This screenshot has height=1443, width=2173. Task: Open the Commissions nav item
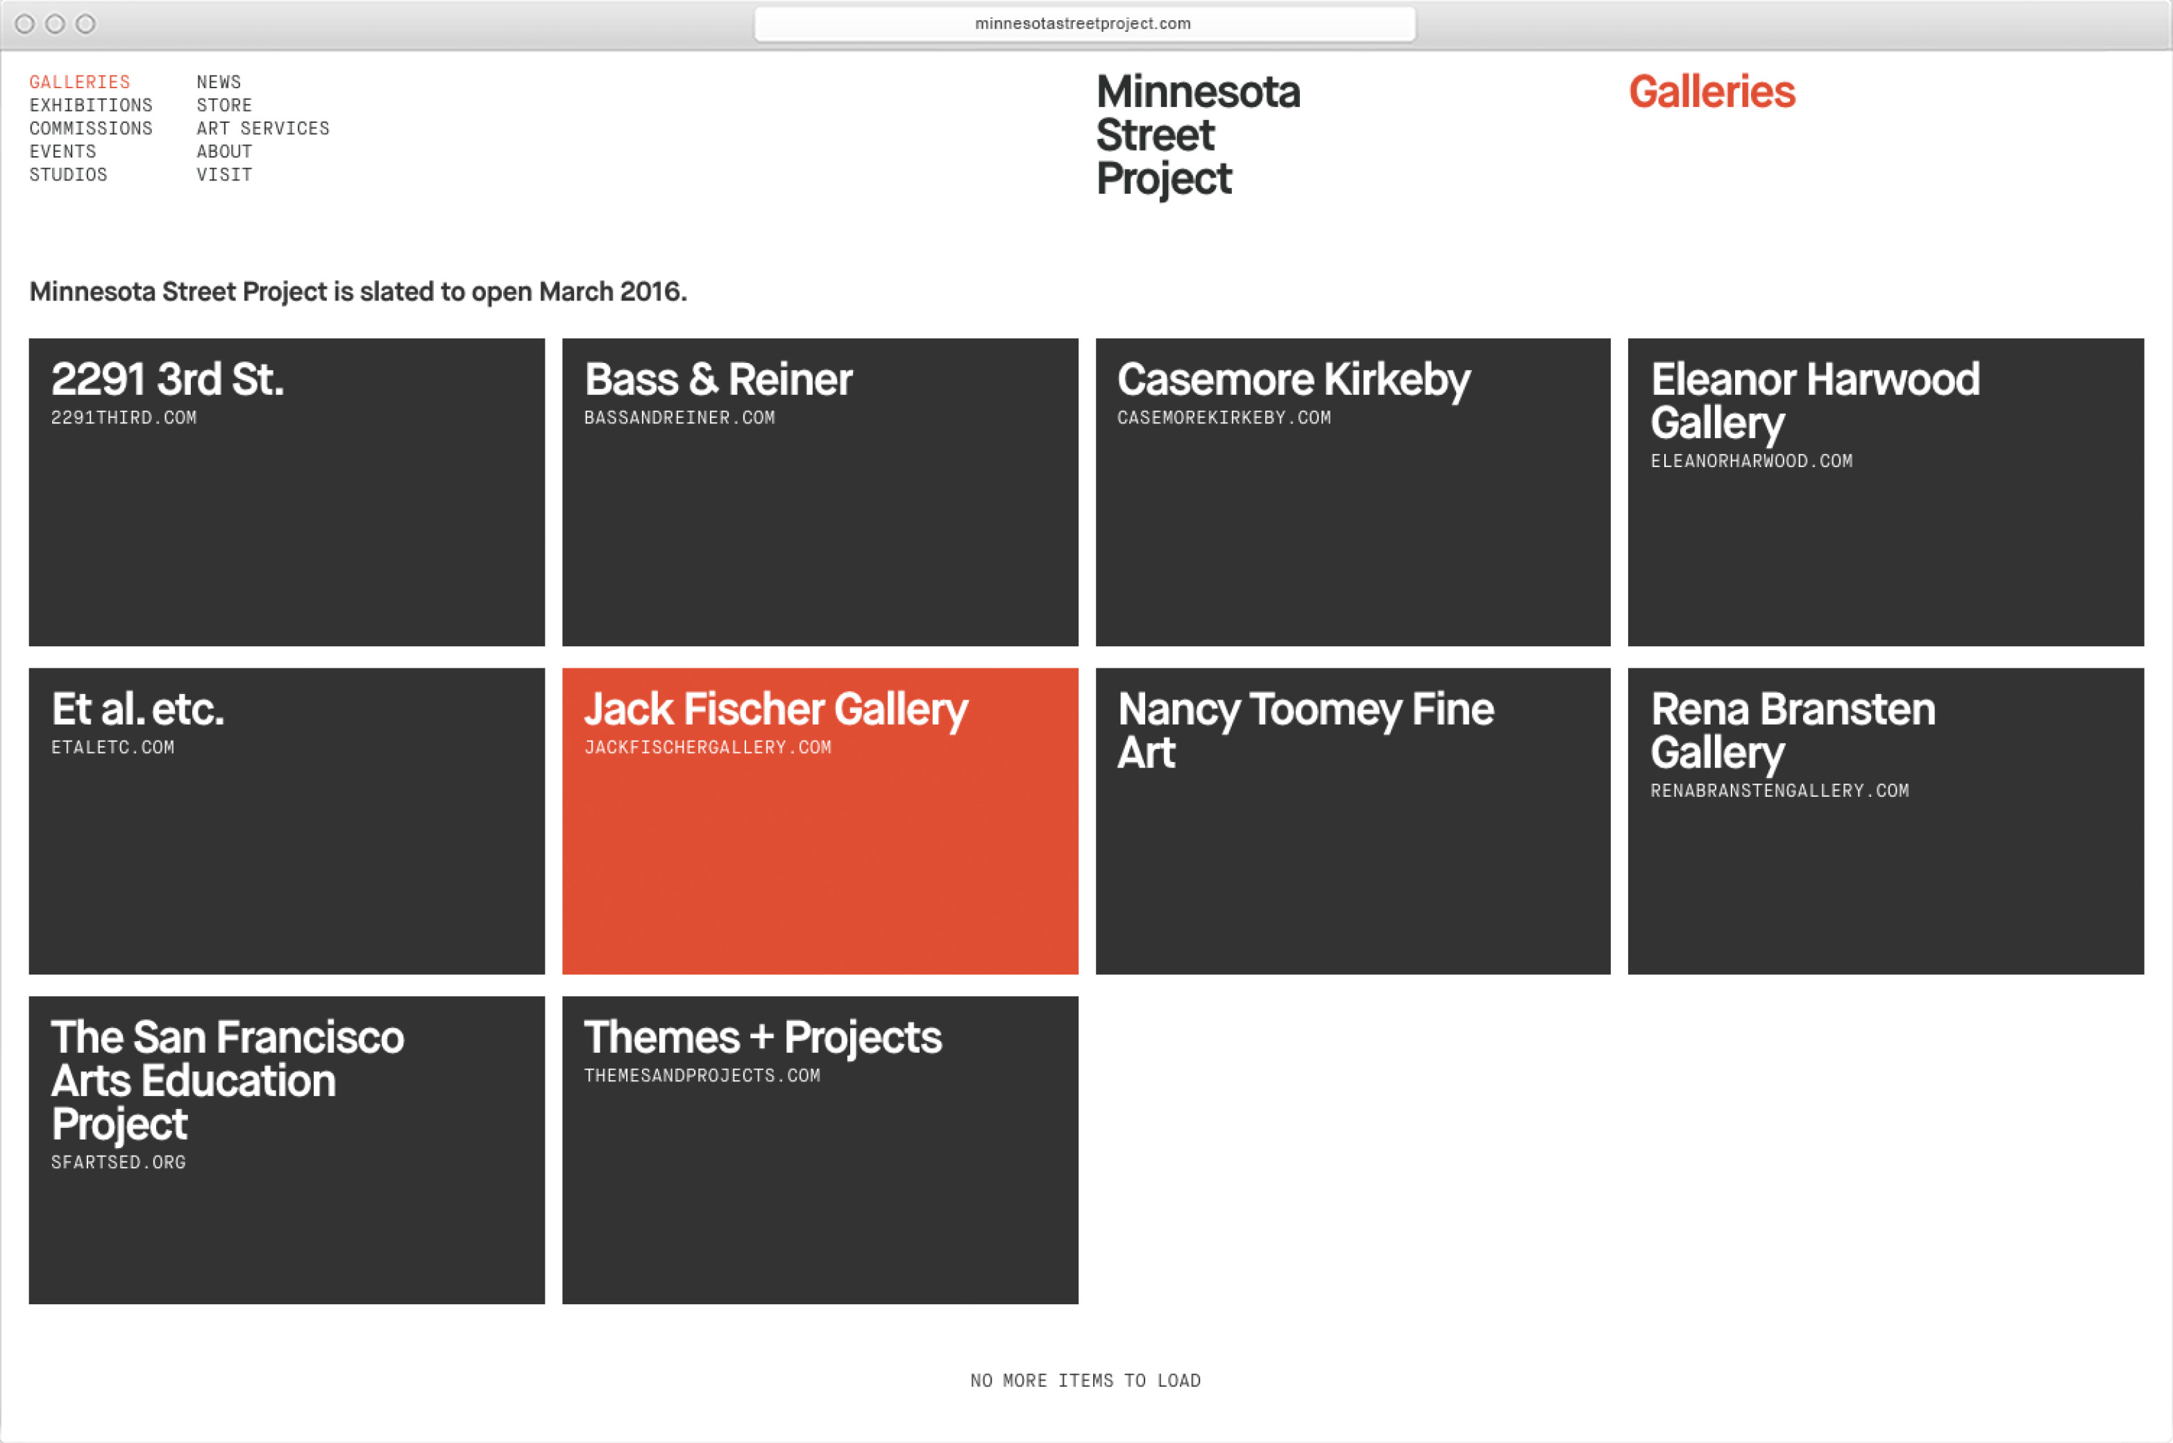[91, 128]
